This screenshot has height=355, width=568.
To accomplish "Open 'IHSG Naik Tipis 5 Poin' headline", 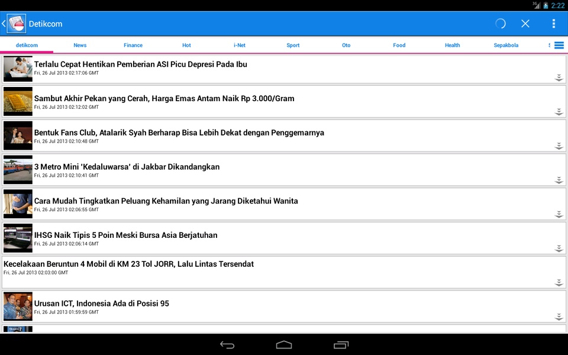I will (x=125, y=235).
